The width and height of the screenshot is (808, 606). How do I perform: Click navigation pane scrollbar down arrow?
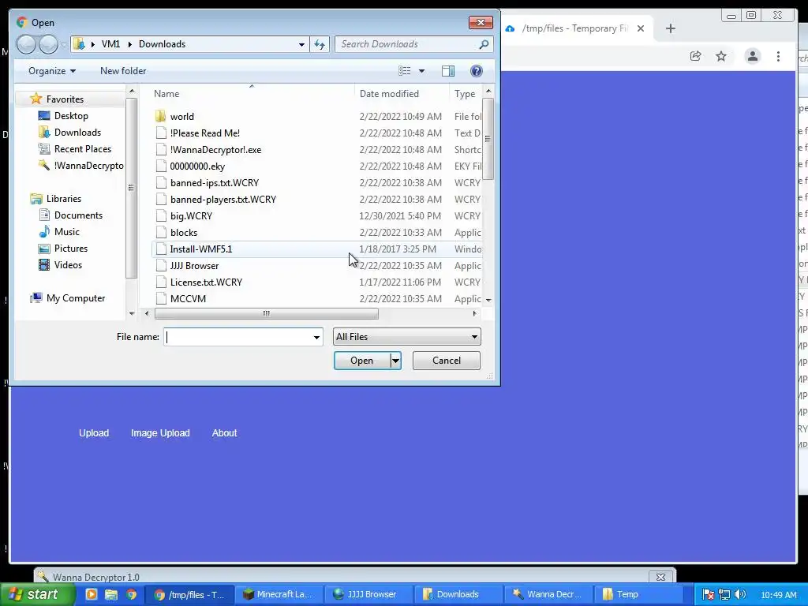[132, 313]
